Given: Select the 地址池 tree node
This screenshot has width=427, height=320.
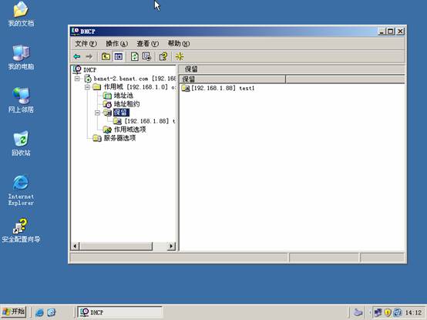Looking at the screenshot, I should tap(123, 96).
